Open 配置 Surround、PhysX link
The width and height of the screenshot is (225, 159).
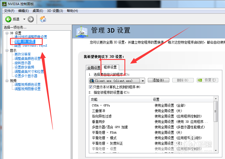pyautogui.click(x=31, y=46)
